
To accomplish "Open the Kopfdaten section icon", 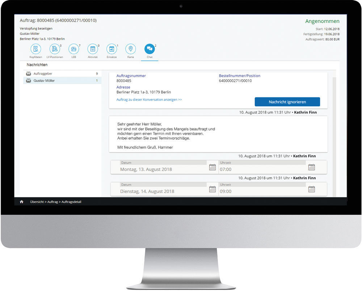I will [x=35, y=49].
